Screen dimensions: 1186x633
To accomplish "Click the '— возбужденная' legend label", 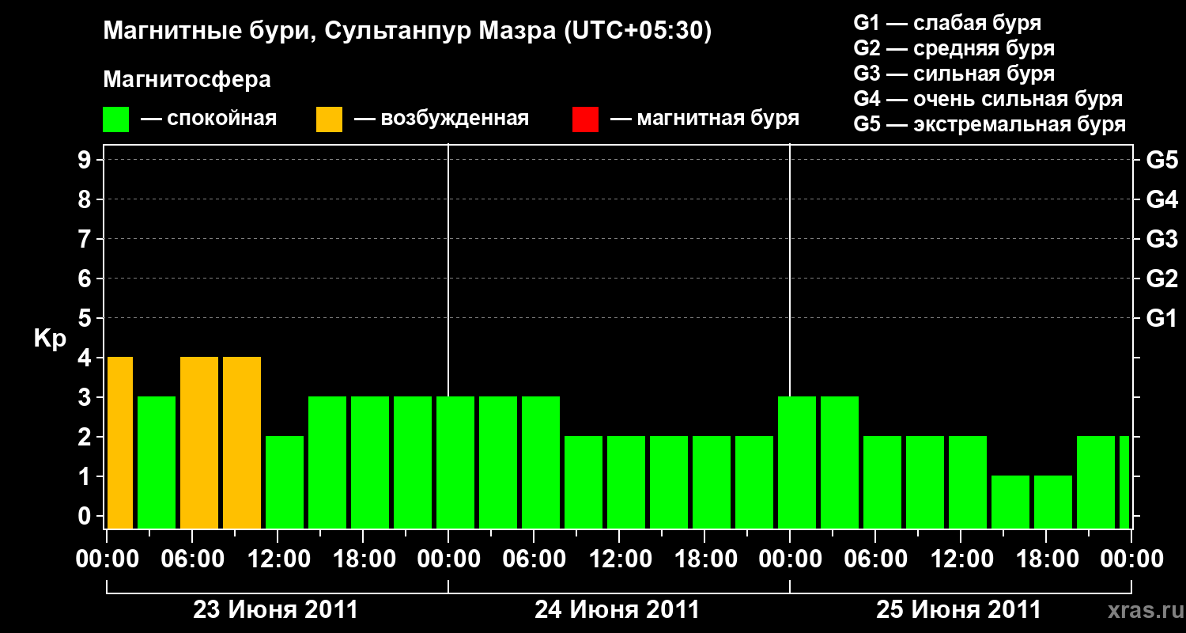I will (x=442, y=119).
